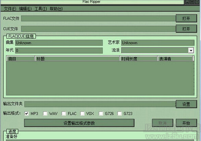Enable the VOX output format checkbox
The width and height of the screenshot is (201, 141).
point(82,113)
